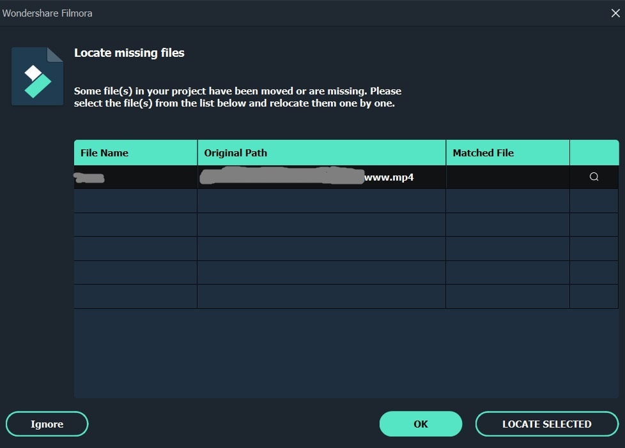Click the blank header cell above the magnifier
Screen dimensions: 625x448
point(594,153)
